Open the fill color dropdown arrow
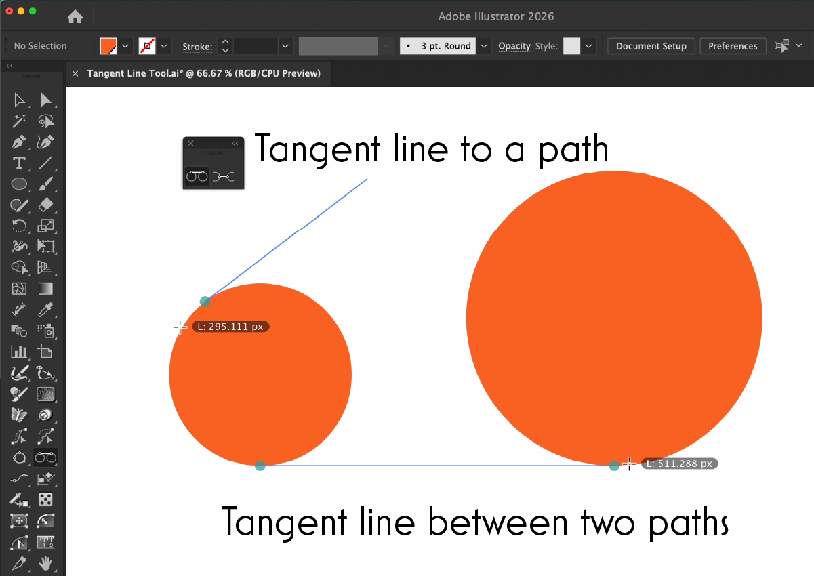This screenshot has height=576, width=814. click(x=125, y=46)
